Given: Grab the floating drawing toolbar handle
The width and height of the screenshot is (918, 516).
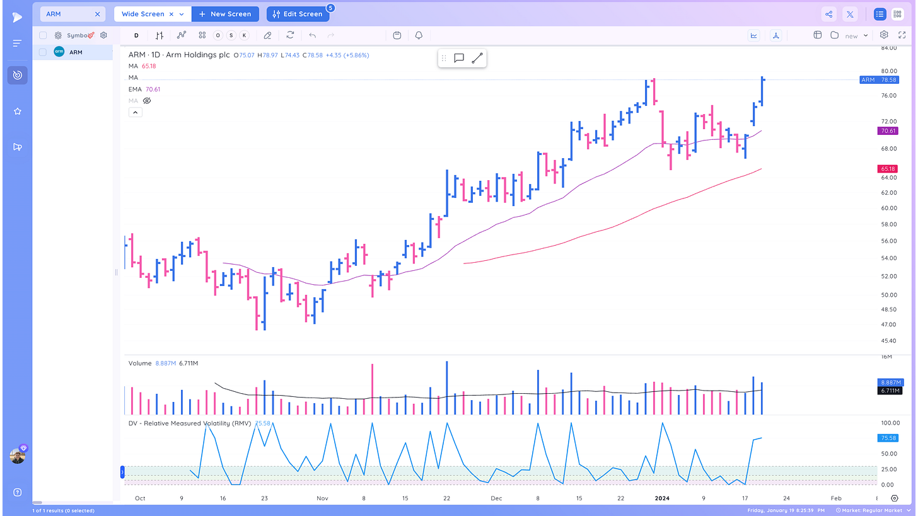Looking at the screenshot, I should (x=444, y=58).
